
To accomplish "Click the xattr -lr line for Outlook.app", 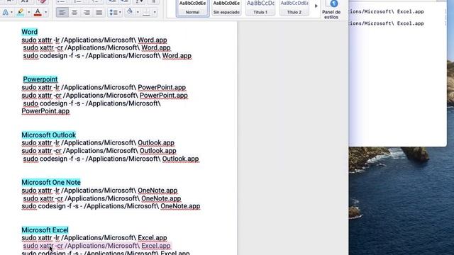I will [98, 143].
